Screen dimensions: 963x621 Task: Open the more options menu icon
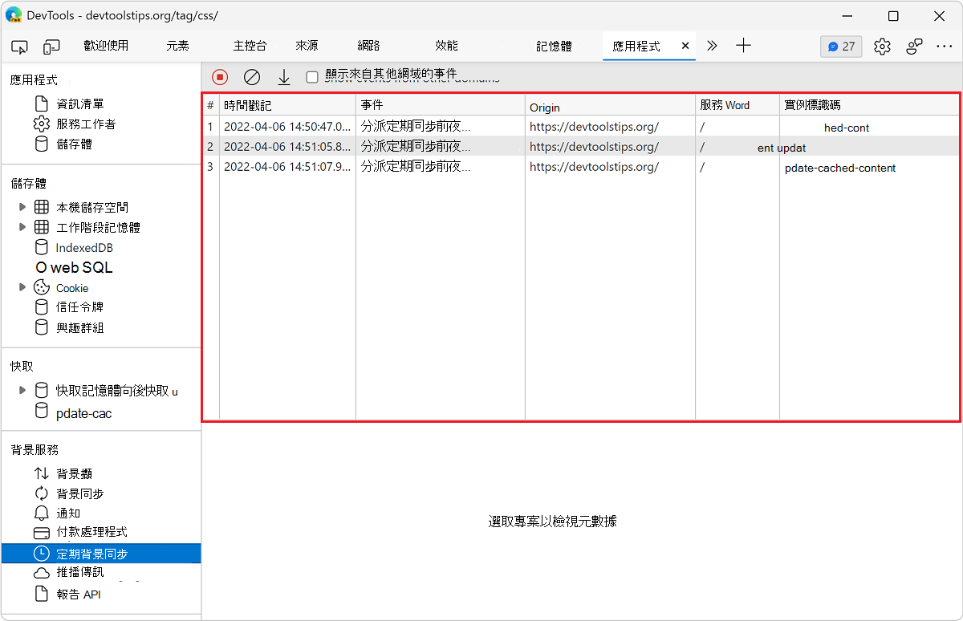944,47
